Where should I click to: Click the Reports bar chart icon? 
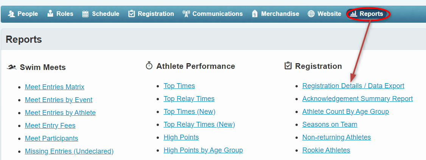pyautogui.click(x=353, y=14)
